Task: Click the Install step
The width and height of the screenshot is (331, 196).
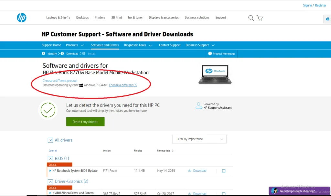Action: pyautogui.click(x=91, y=54)
